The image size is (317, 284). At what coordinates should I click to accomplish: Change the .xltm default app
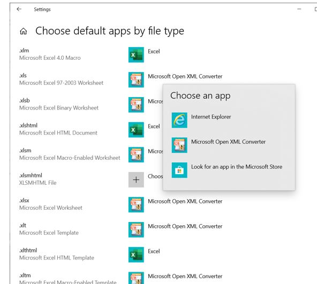coord(175,278)
